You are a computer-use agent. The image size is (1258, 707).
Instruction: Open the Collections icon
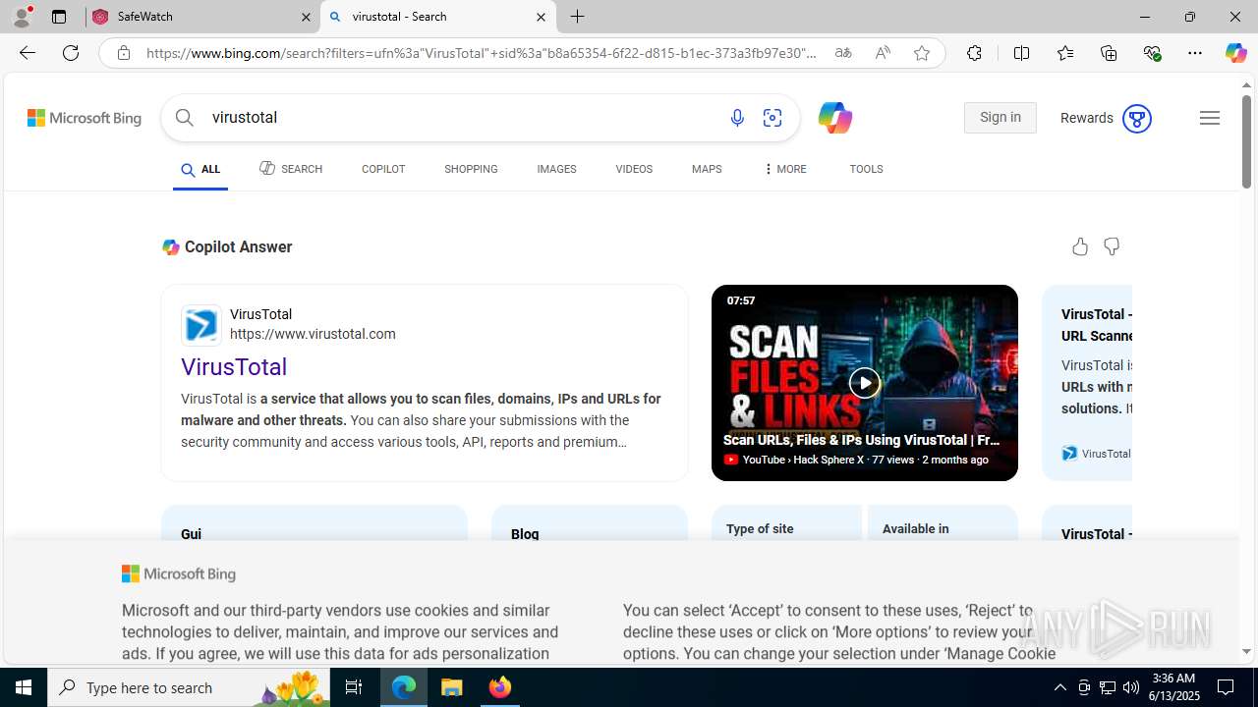pyautogui.click(x=1109, y=53)
